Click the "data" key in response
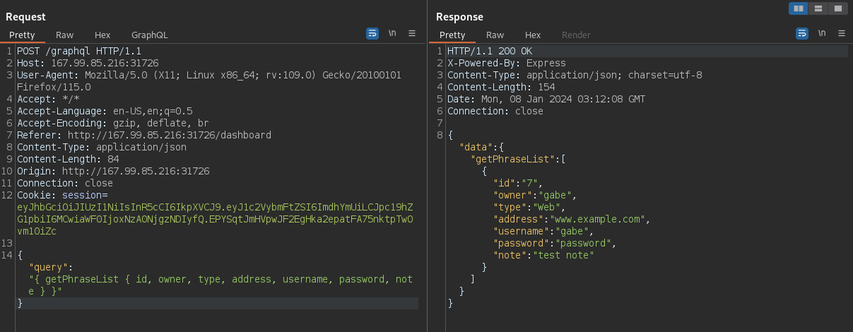This screenshot has height=332, width=853. pyautogui.click(x=476, y=147)
